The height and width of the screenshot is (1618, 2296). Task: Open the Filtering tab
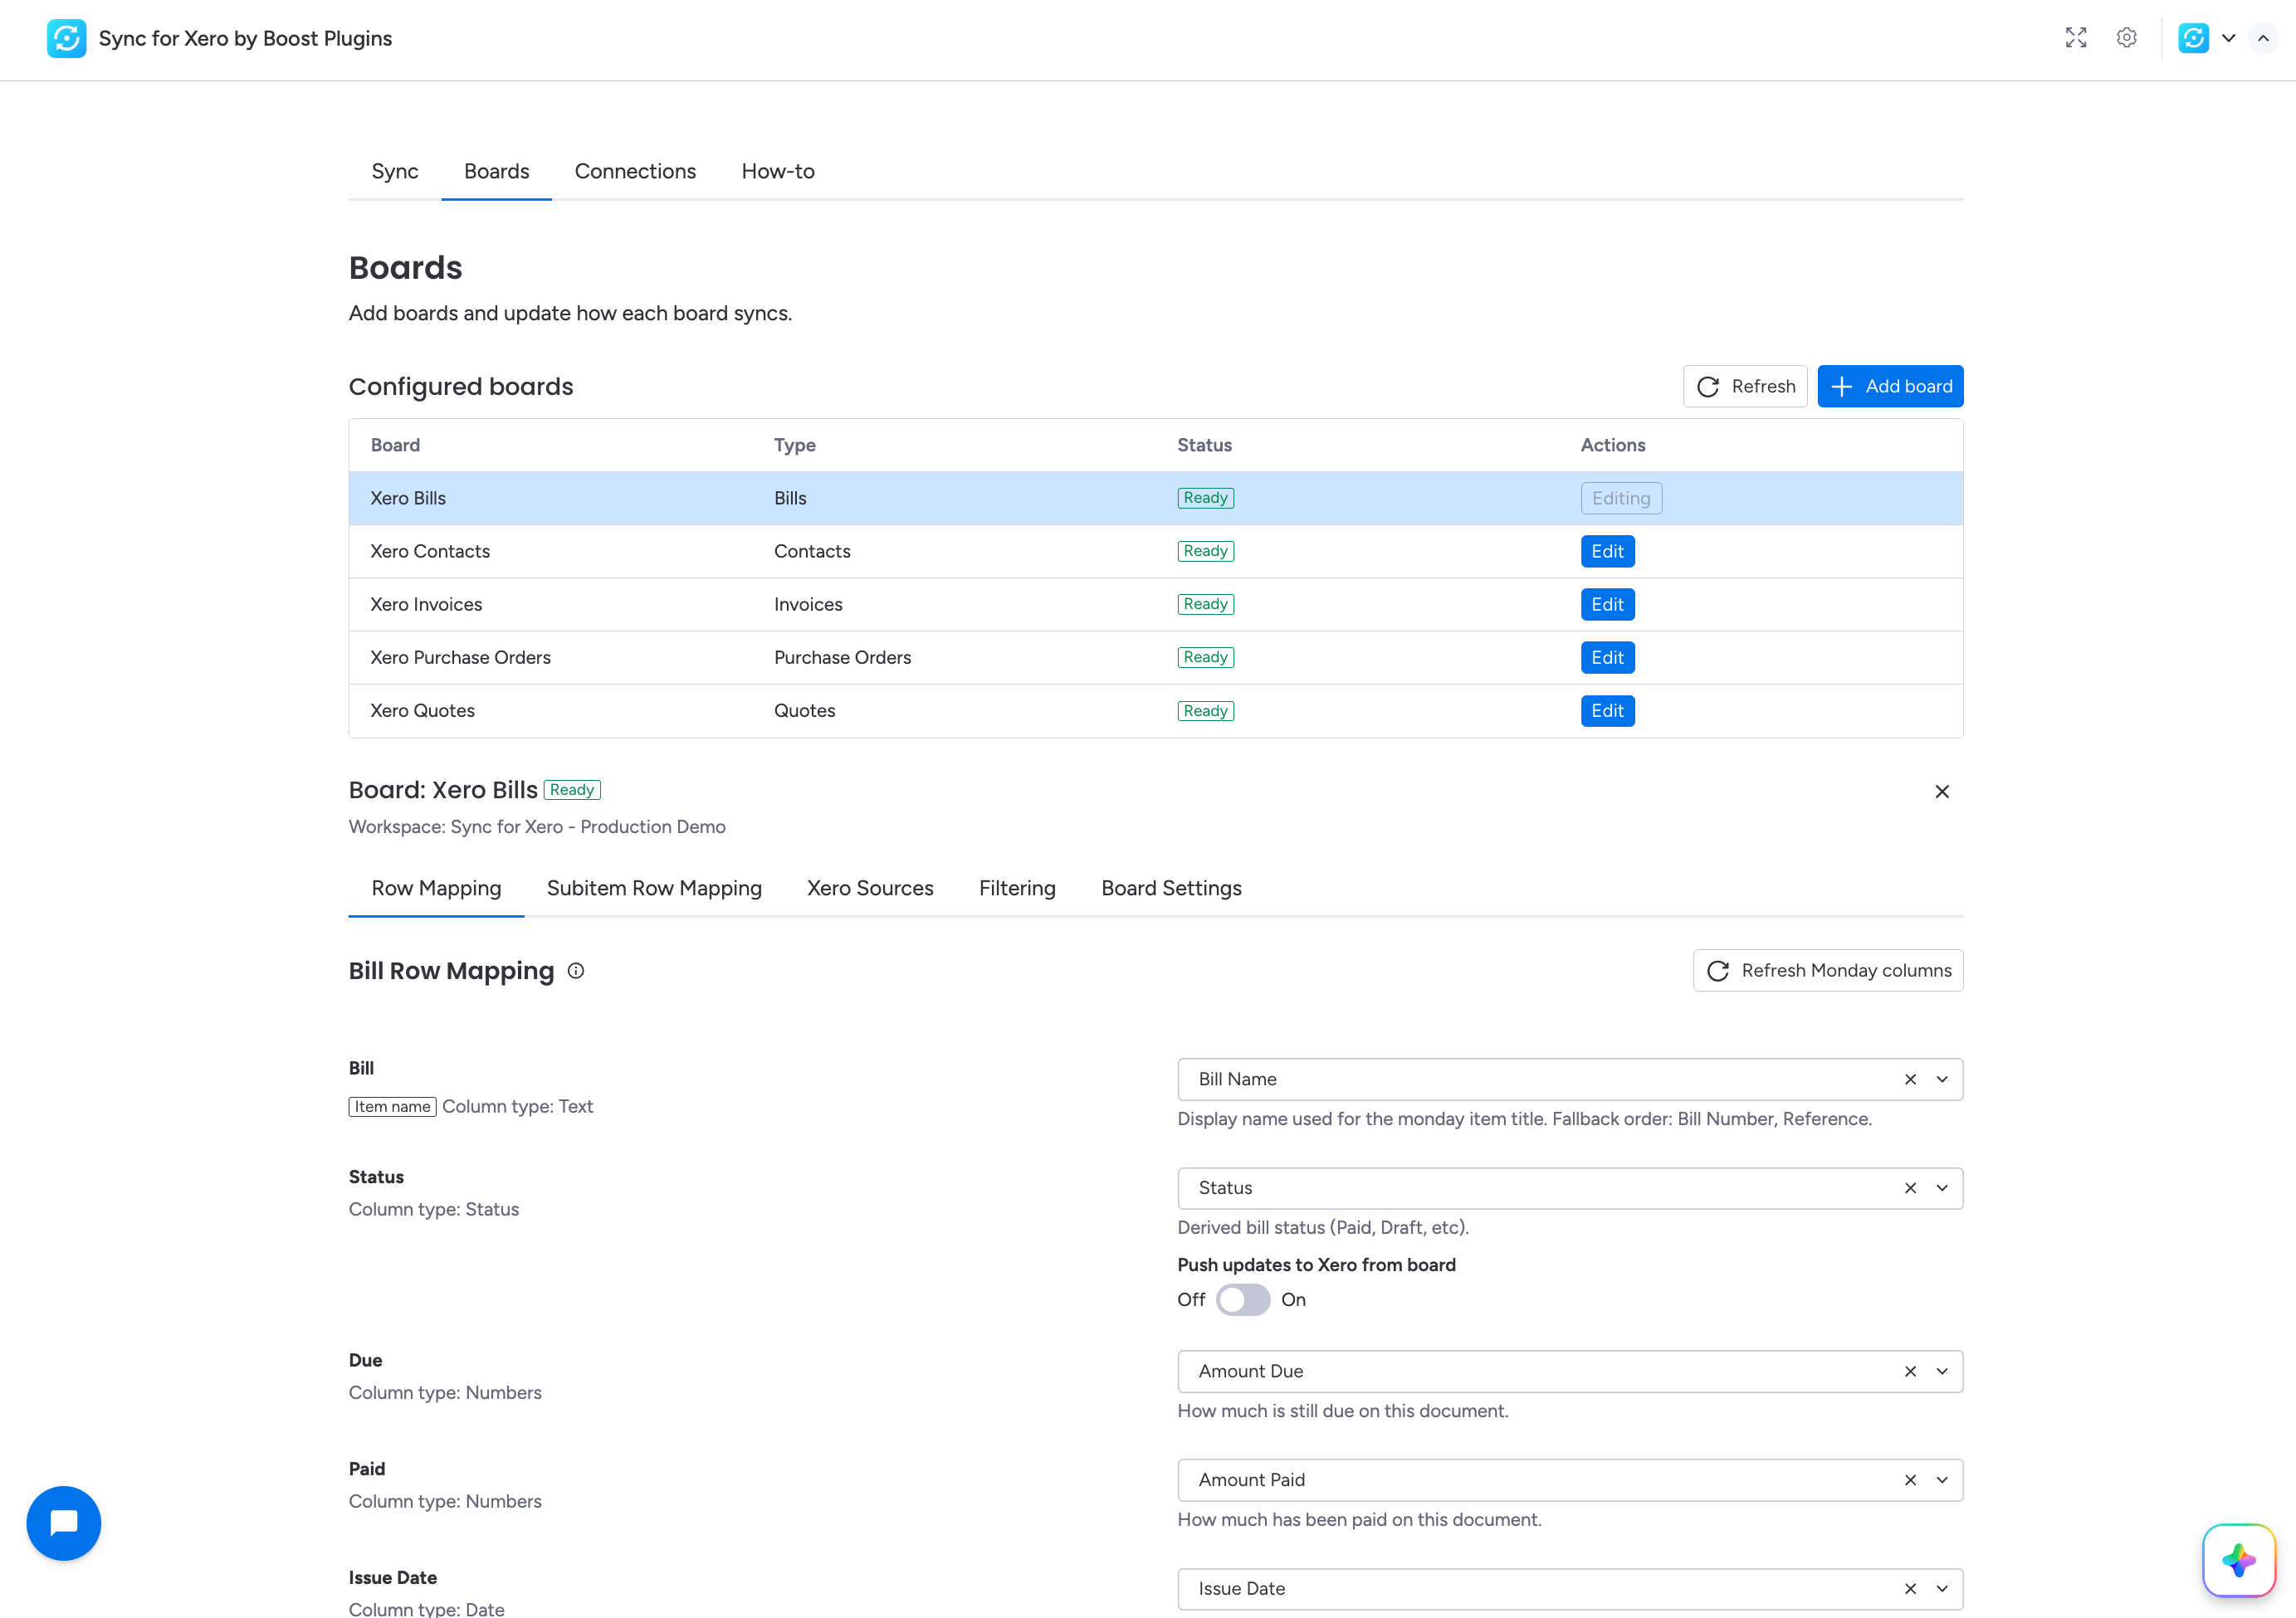(x=1017, y=889)
